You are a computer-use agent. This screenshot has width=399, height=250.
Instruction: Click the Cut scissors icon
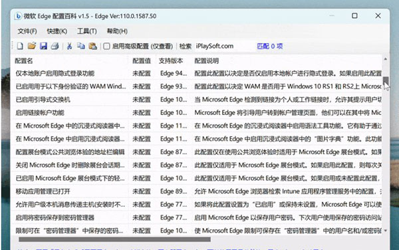click(x=69, y=46)
